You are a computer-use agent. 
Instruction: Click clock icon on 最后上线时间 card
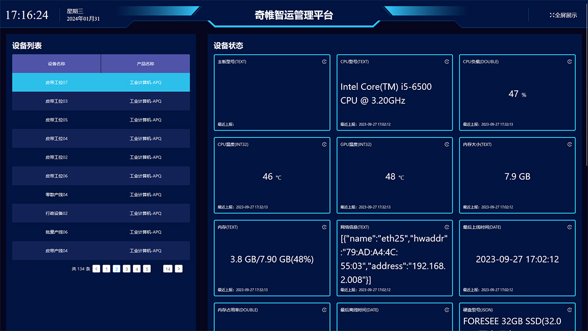click(569, 227)
